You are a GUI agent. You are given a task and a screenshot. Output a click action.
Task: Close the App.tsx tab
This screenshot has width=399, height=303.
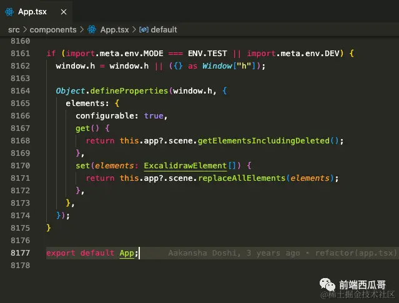click(x=64, y=12)
